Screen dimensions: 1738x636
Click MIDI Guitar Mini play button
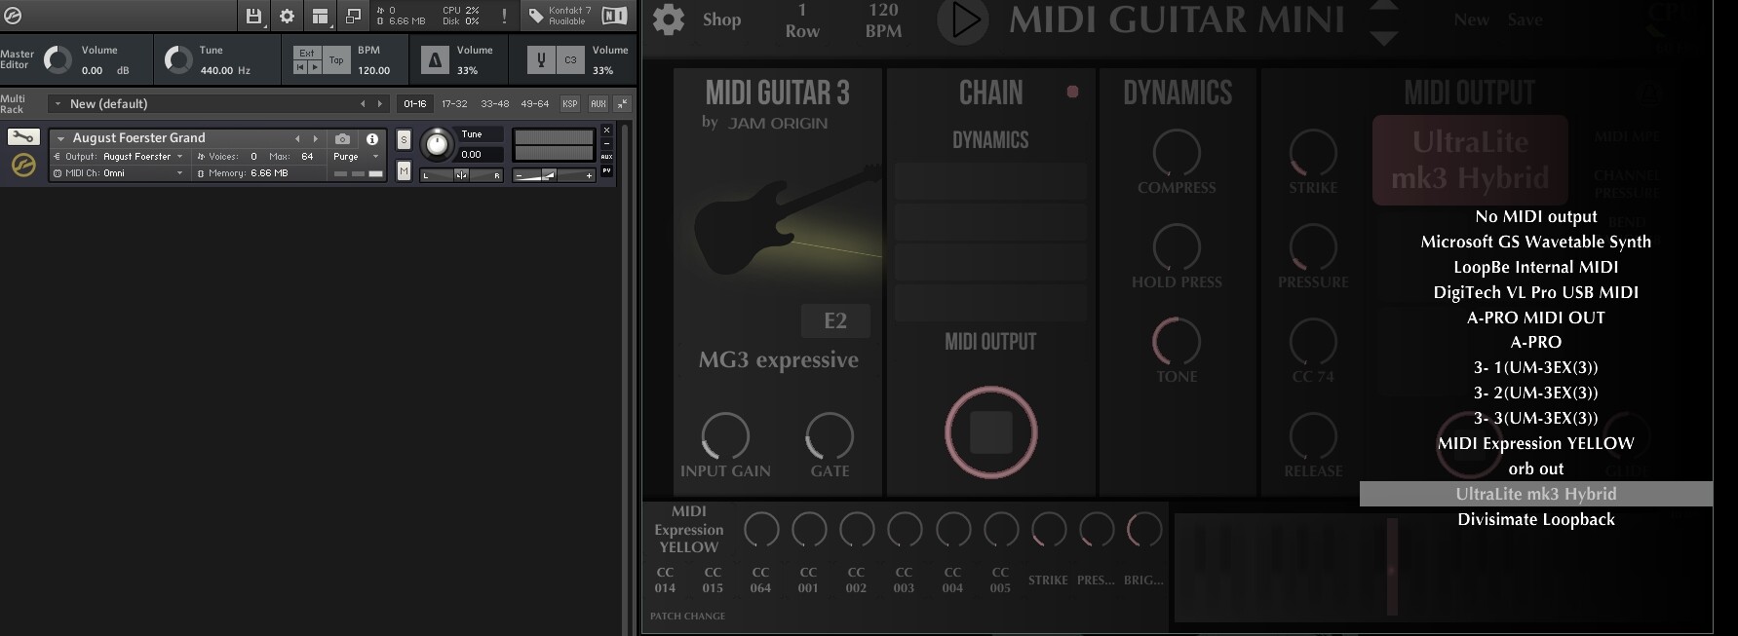click(963, 20)
